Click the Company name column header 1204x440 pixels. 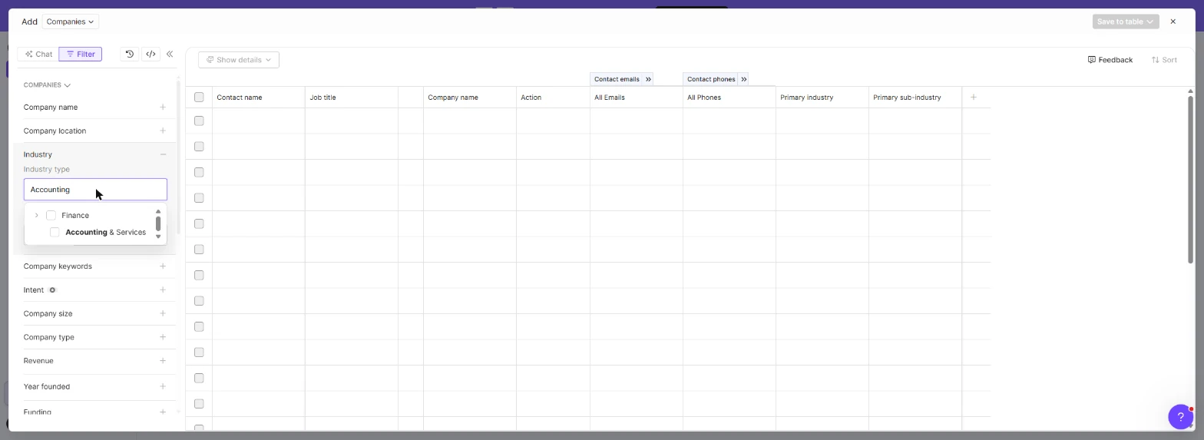pos(470,98)
